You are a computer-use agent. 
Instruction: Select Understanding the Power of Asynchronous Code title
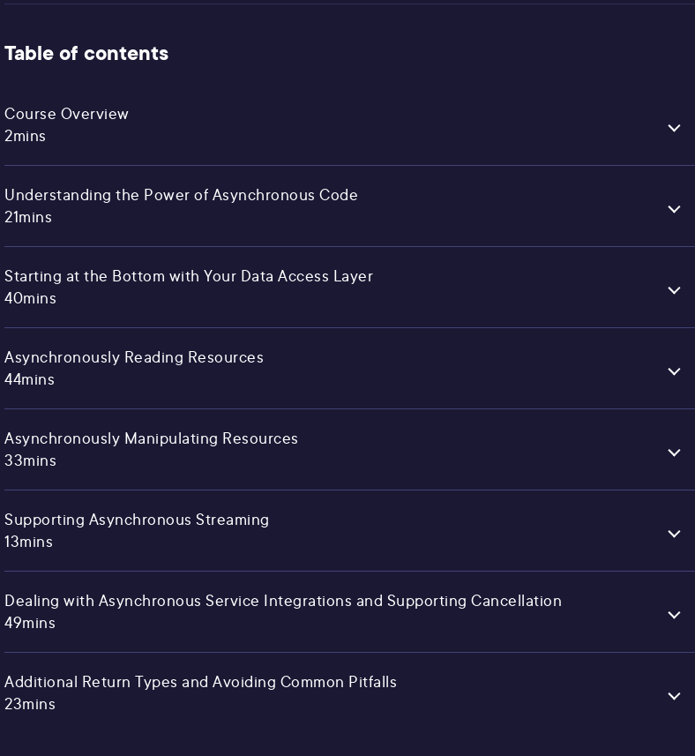pos(181,195)
